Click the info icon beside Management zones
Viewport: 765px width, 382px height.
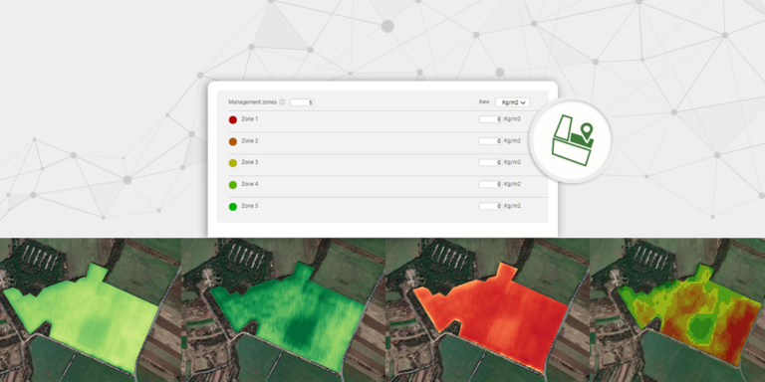pyautogui.click(x=282, y=102)
